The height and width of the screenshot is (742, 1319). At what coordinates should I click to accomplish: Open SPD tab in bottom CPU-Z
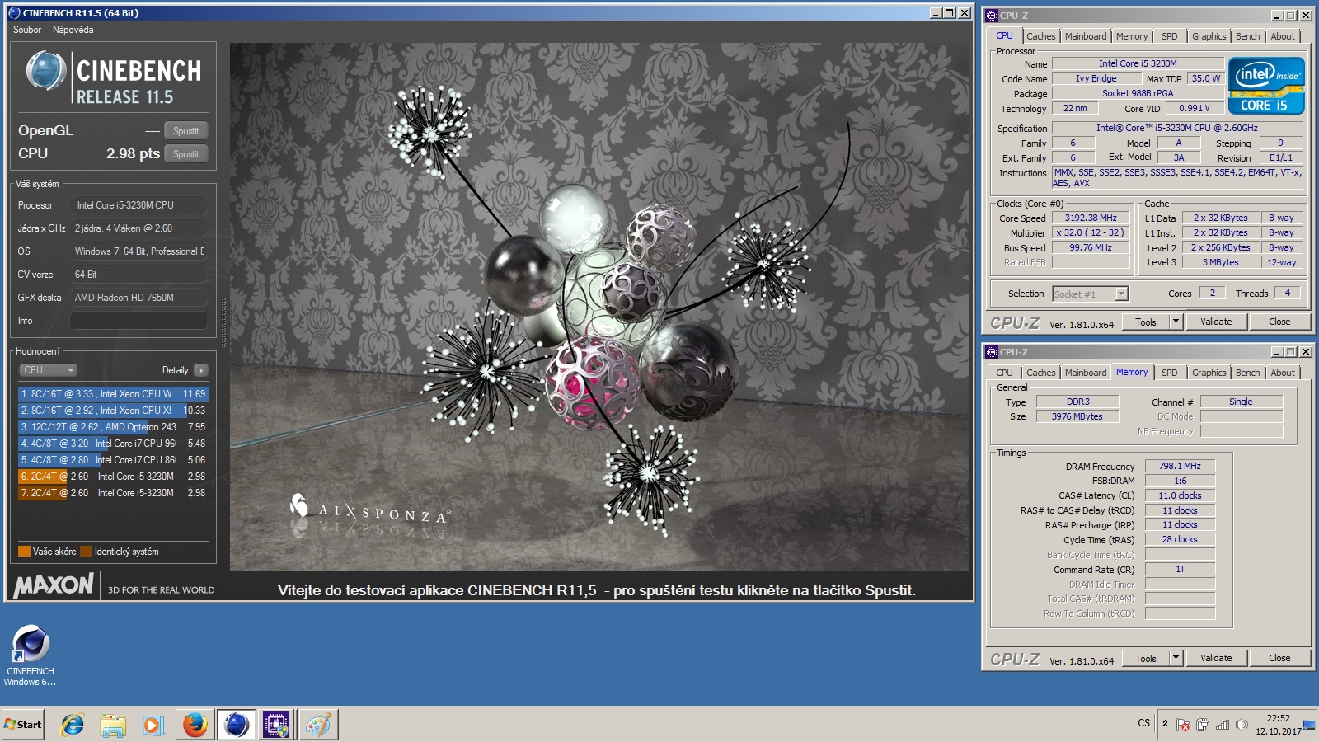click(1170, 373)
